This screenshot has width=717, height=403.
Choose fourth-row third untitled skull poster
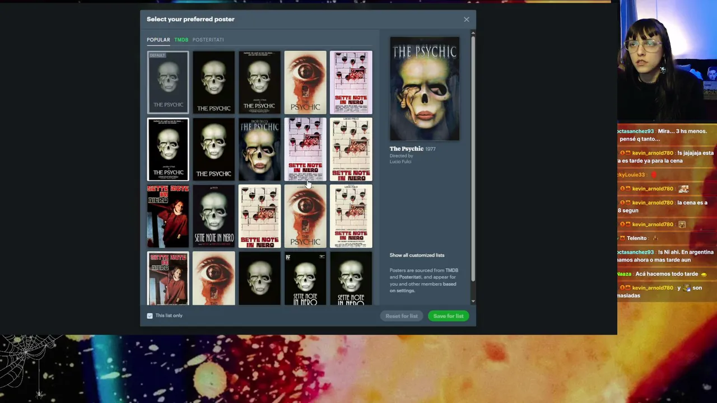(259, 278)
